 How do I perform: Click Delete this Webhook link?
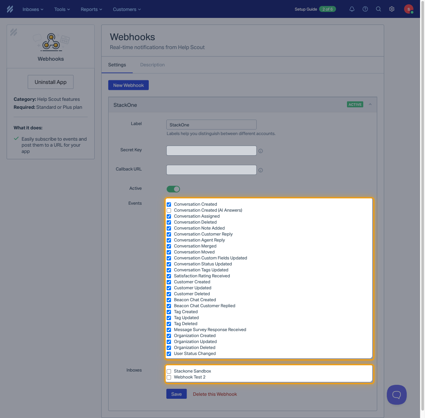pos(215,394)
